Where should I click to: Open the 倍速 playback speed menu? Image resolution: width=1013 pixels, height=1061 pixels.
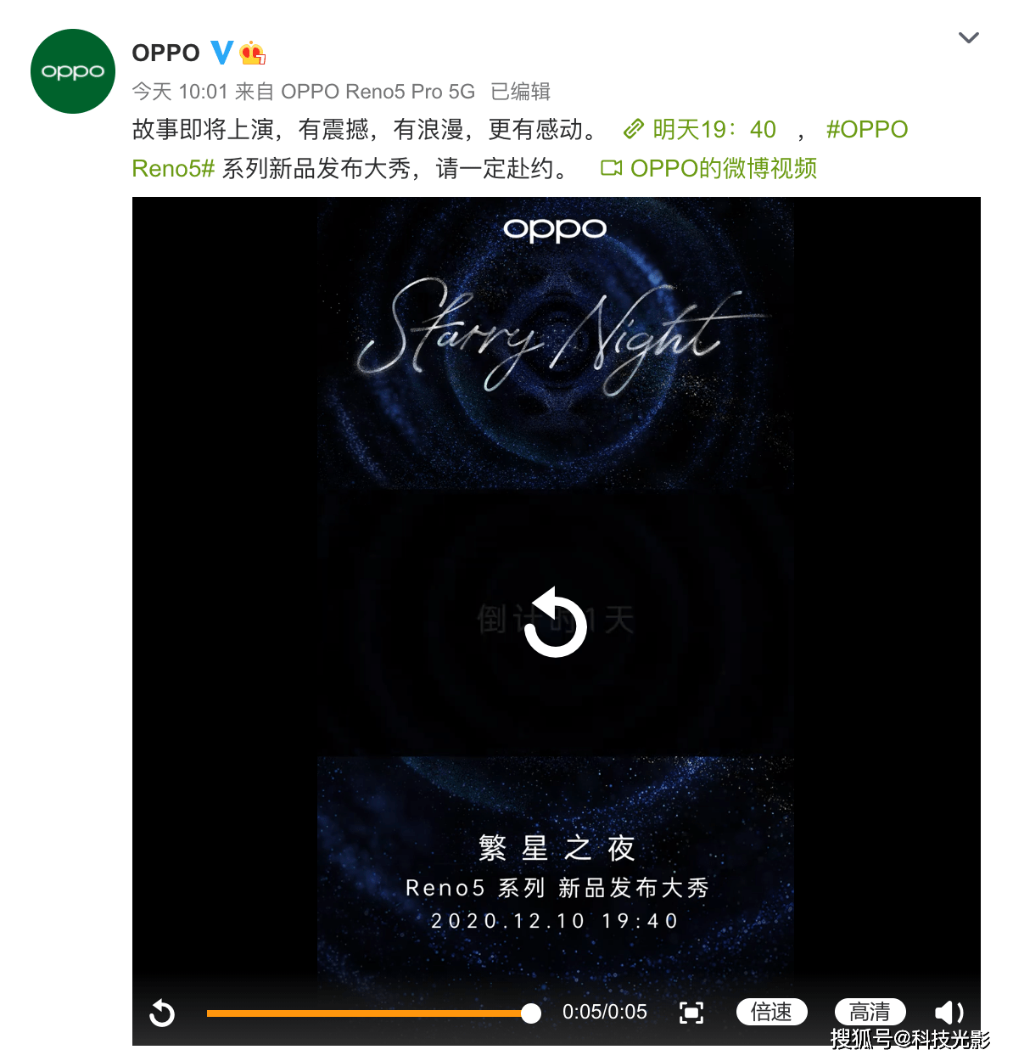point(771,1013)
